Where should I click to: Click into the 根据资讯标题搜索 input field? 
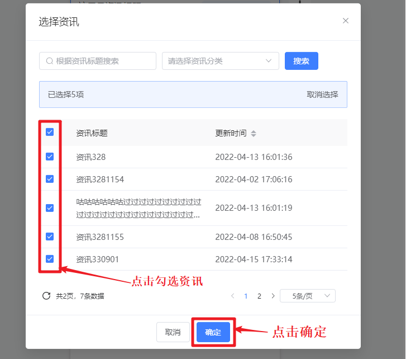(98, 61)
